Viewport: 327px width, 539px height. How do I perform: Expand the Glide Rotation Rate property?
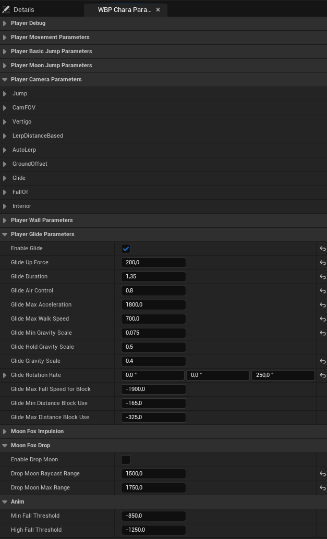[x=5, y=375]
